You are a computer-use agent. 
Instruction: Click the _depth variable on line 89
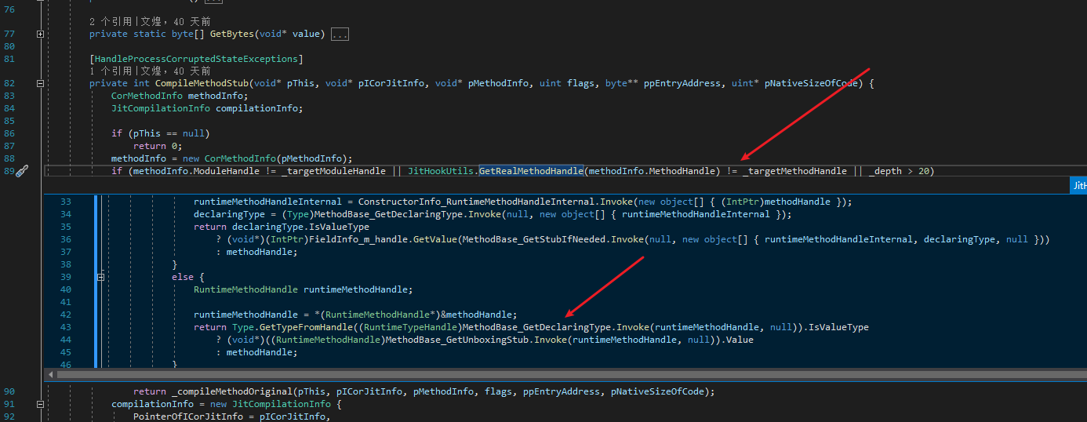[x=885, y=171]
